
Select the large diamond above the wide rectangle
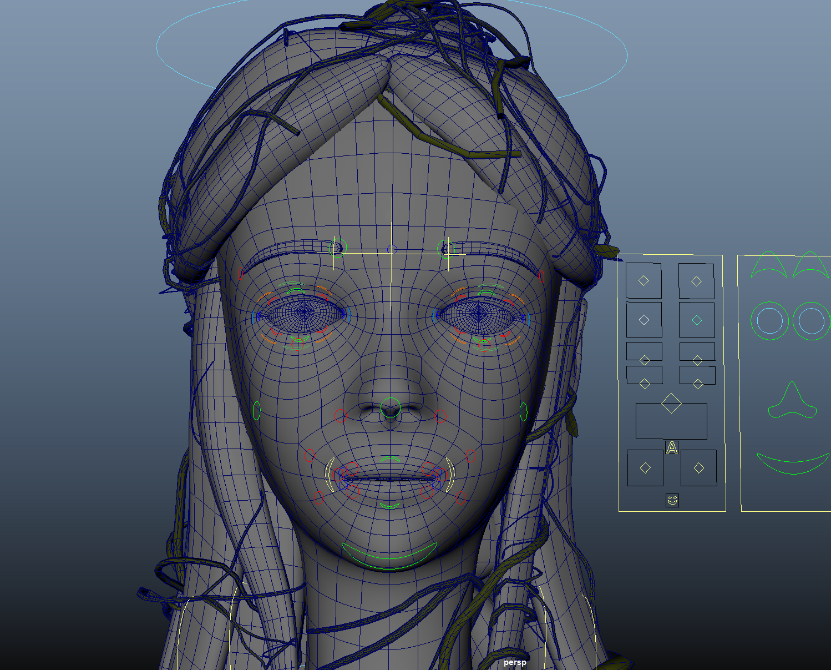tap(671, 404)
